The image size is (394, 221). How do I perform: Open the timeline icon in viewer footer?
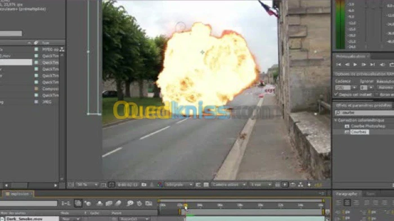pyautogui.click(x=293, y=184)
